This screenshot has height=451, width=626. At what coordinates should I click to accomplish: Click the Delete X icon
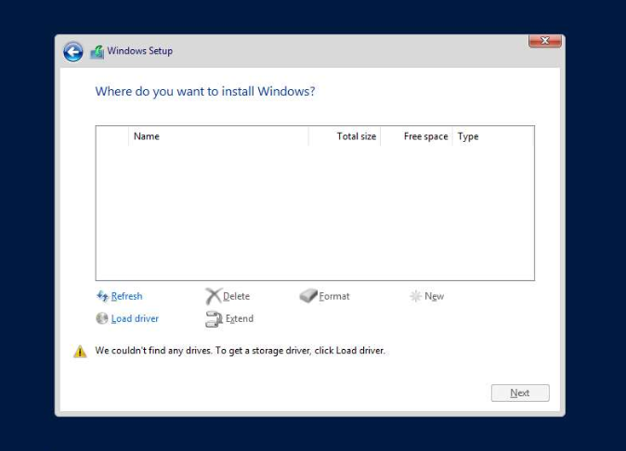(x=214, y=296)
